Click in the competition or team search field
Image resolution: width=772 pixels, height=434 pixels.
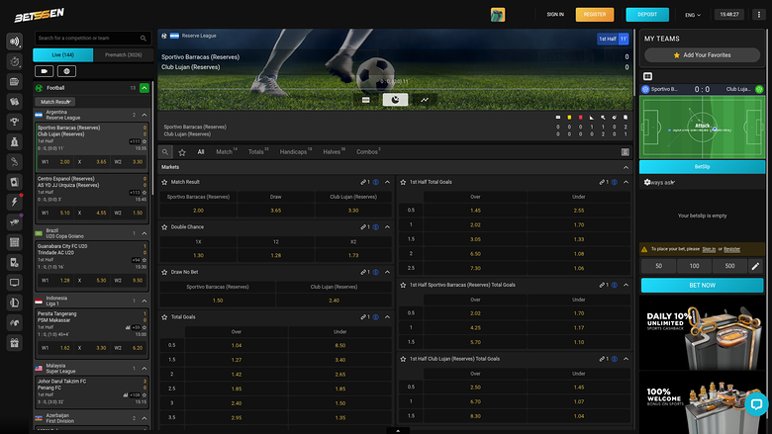tap(91, 39)
